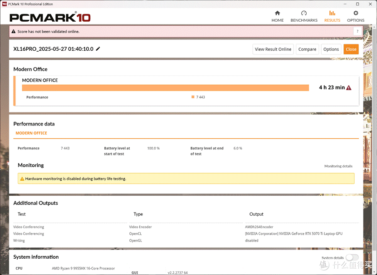Click result name XL16PRO_2025-05-27 text

coord(54,49)
